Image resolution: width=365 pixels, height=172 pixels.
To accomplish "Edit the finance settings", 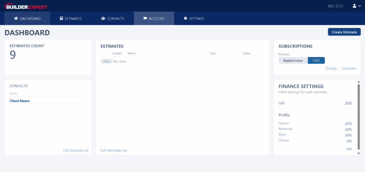I will click(349, 149).
